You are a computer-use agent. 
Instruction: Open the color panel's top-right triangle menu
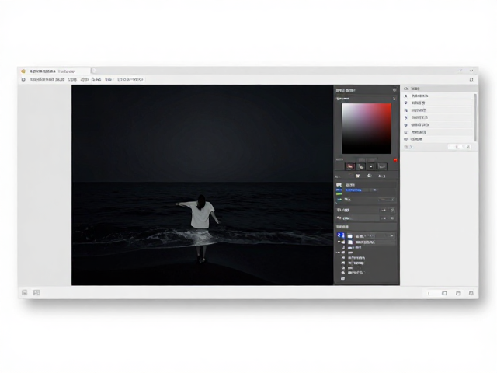tap(394, 90)
